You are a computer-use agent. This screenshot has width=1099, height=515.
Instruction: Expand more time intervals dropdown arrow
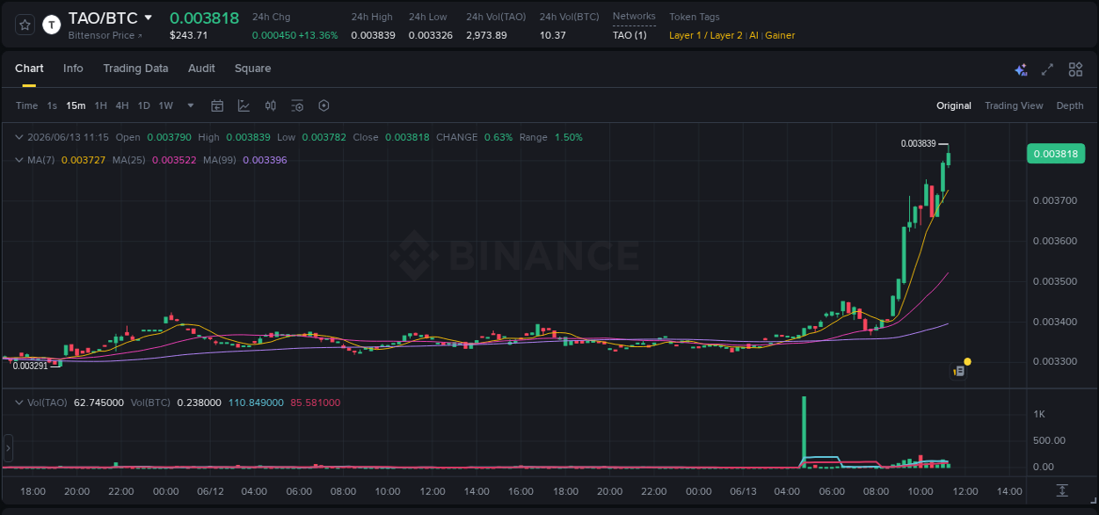(191, 105)
